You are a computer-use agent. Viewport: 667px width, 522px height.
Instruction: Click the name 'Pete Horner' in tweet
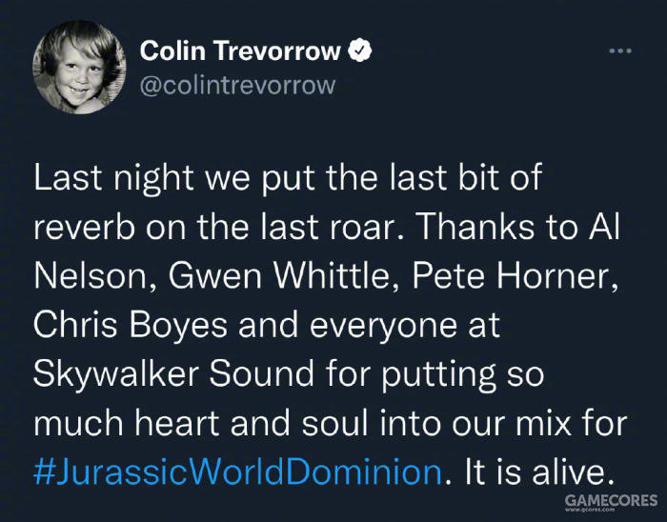[512, 275]
